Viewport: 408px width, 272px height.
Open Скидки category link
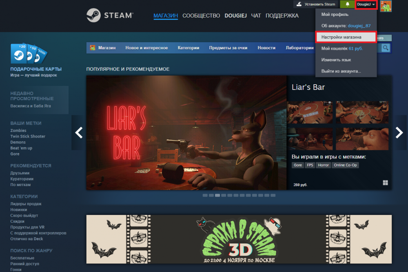(18, 222)
